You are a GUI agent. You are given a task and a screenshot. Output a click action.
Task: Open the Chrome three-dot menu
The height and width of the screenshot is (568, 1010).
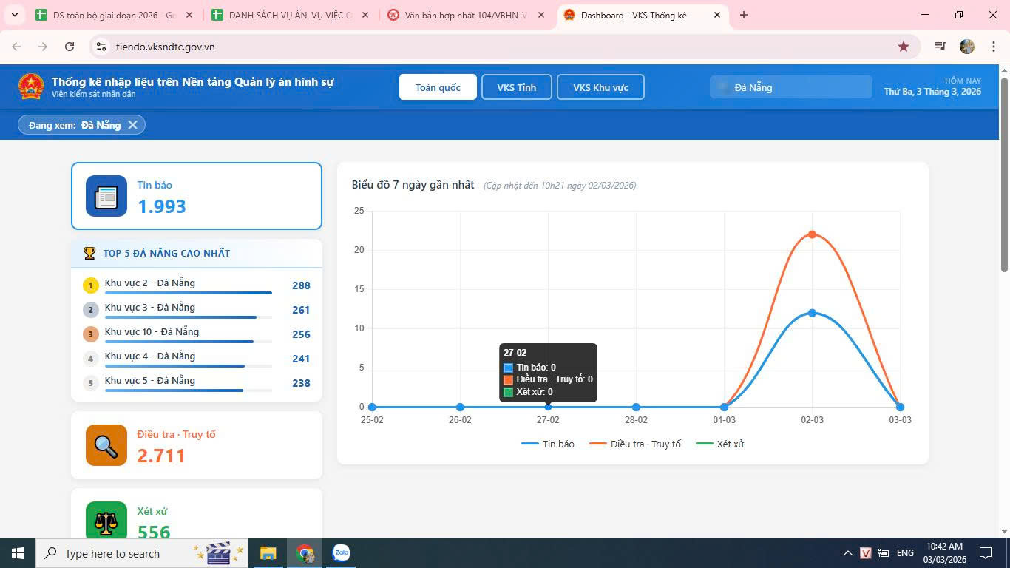[993, 47]
